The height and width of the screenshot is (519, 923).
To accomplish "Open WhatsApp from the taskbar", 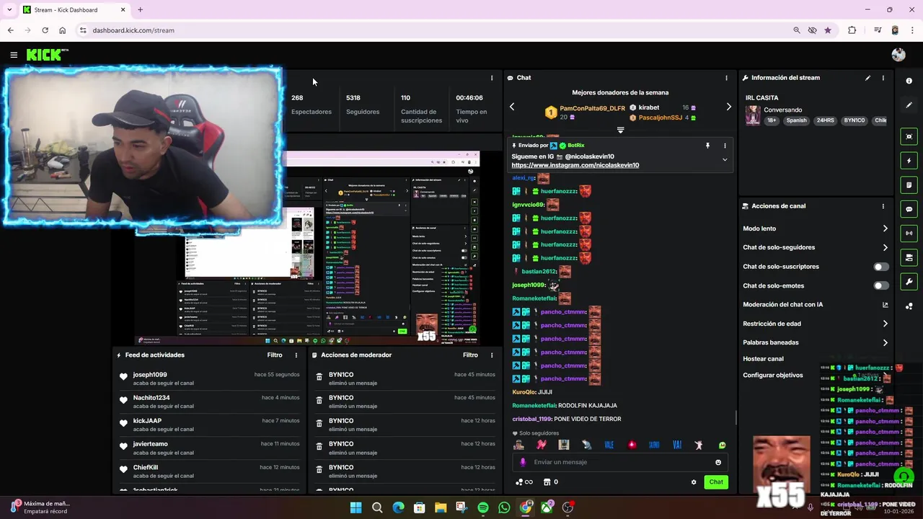I will [504, 508].
